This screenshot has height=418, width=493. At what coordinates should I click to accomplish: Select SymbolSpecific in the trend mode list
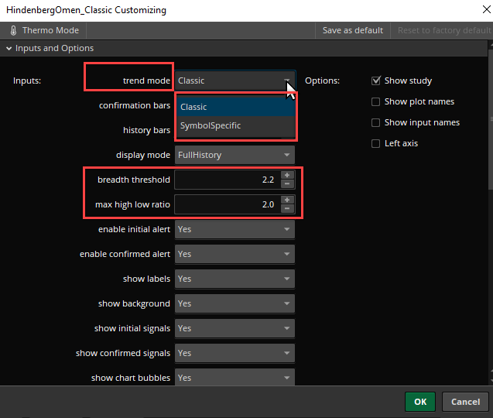click(235, 125)
